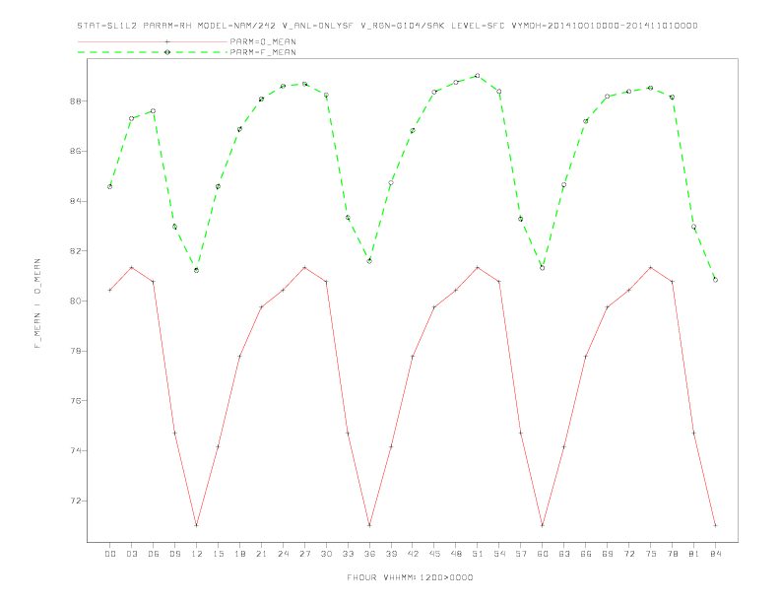Select green F_MEAN data point at hour 12
The width and height of the screenshot is (780, 603).
click(x=197, y=270)
